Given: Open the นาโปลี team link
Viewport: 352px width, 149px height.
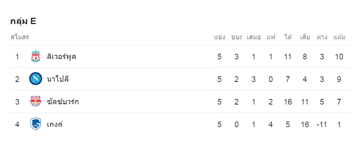Looking at the screenshot, I should (x=58, y=79).
